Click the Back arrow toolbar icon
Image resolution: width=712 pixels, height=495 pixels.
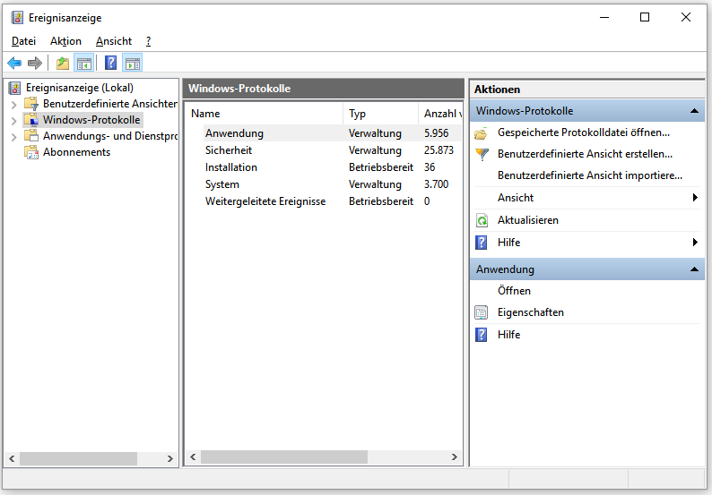(x=14, y=63)
